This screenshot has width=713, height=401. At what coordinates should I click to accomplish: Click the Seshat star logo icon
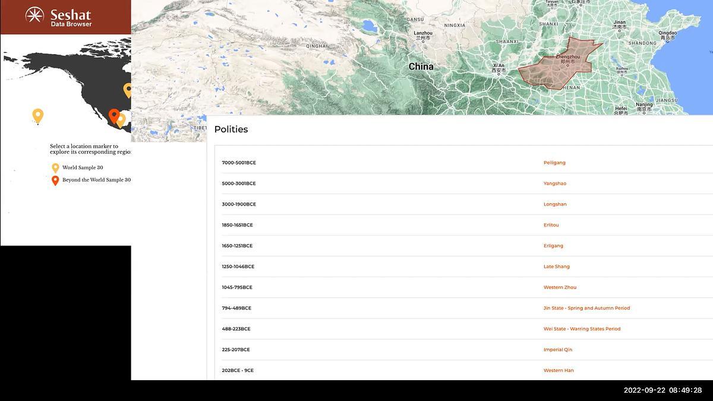pyautogui.click(x=34, y=15)
